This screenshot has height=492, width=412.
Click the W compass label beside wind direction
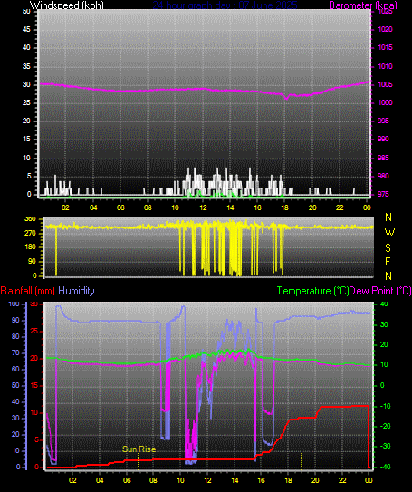[x=389, y=233]
